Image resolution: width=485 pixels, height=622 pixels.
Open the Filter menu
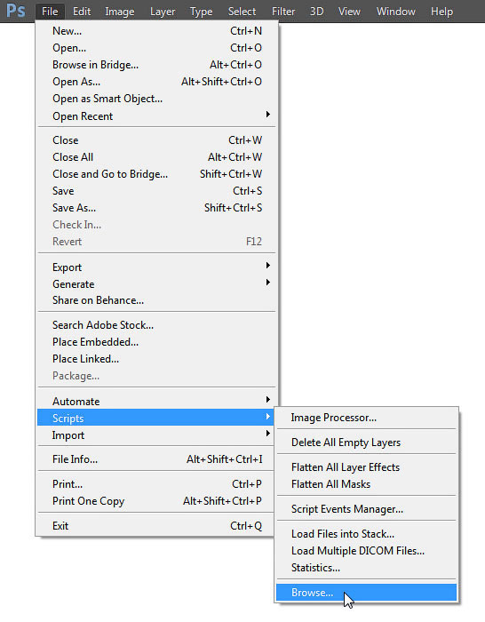(x=283, y=12)
